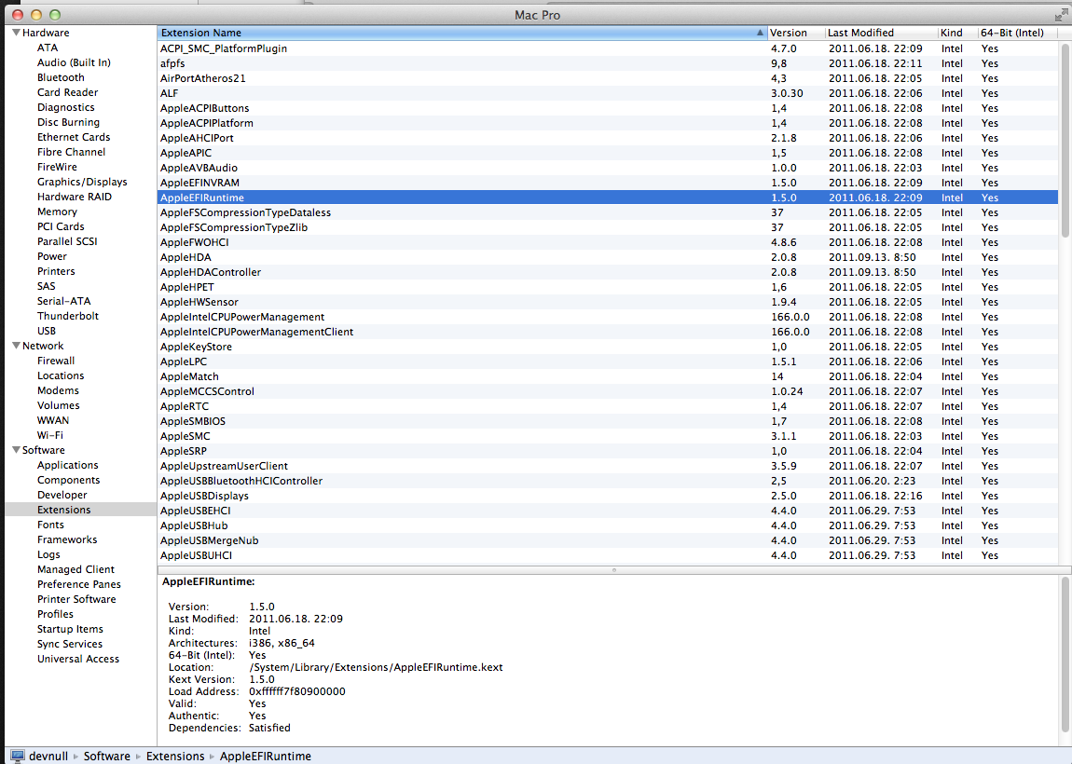Click the extension list vertical scrollbar
This screenshot has height=764, width=1072.
(1065, 141)
